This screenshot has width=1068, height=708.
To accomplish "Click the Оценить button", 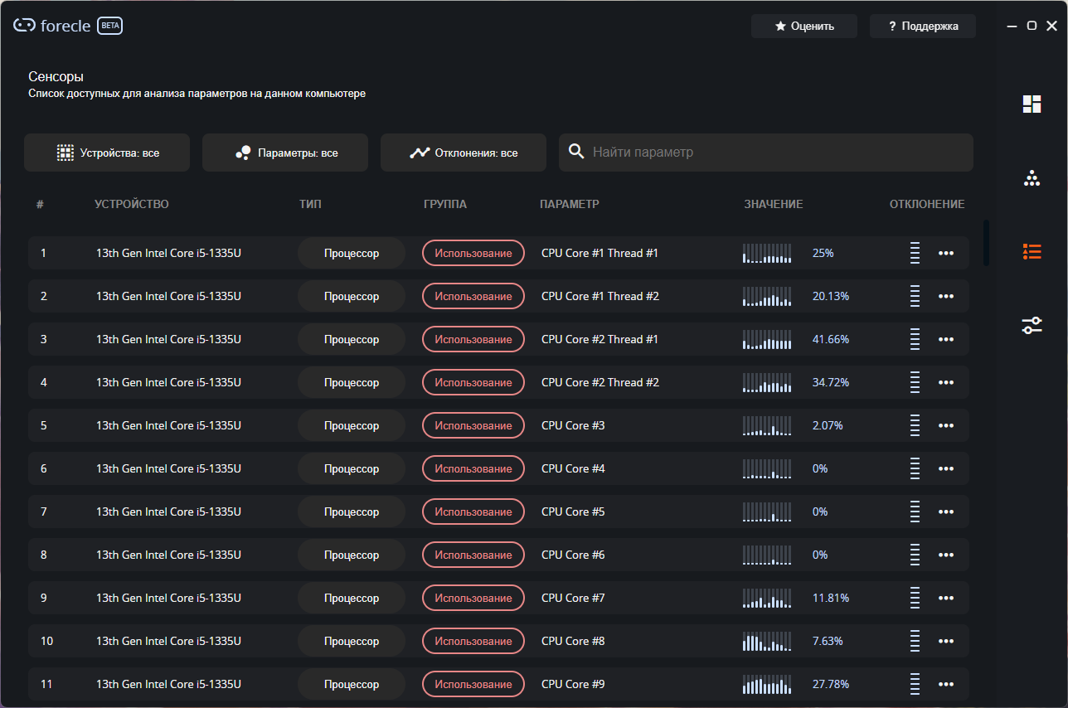I will tap(804, 26).
